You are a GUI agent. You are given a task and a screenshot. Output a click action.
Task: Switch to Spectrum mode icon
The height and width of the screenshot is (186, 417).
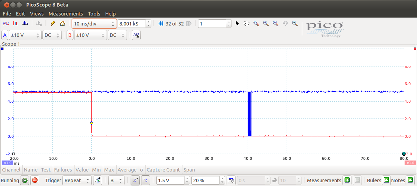coord(25,24)
